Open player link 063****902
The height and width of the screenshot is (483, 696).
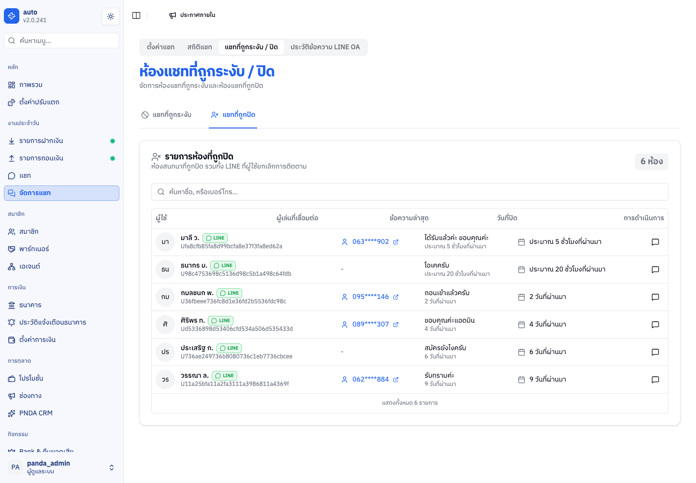click(x=370, y=242)
